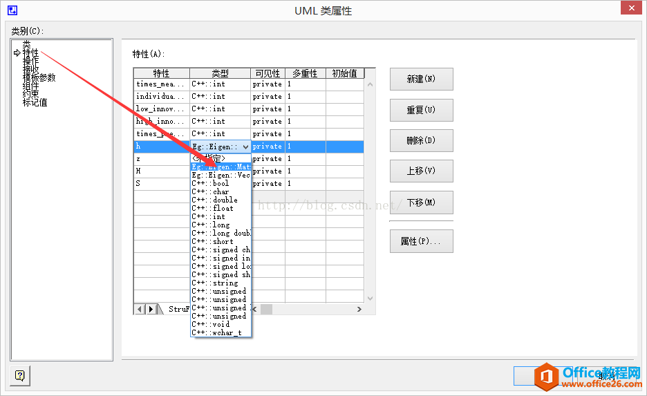The width and height of the screenshot is (647, 396).
Task: Select 特性 in the category list
Action: click(x=30, y=53)
